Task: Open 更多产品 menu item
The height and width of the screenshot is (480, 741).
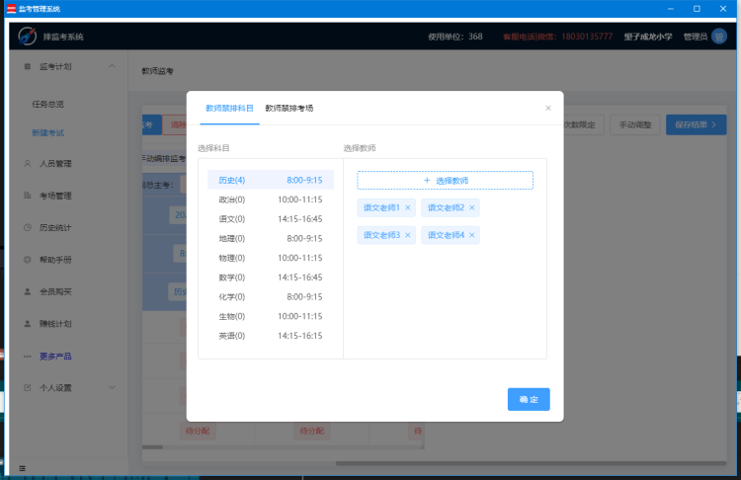Action: [x=55, y=357]
